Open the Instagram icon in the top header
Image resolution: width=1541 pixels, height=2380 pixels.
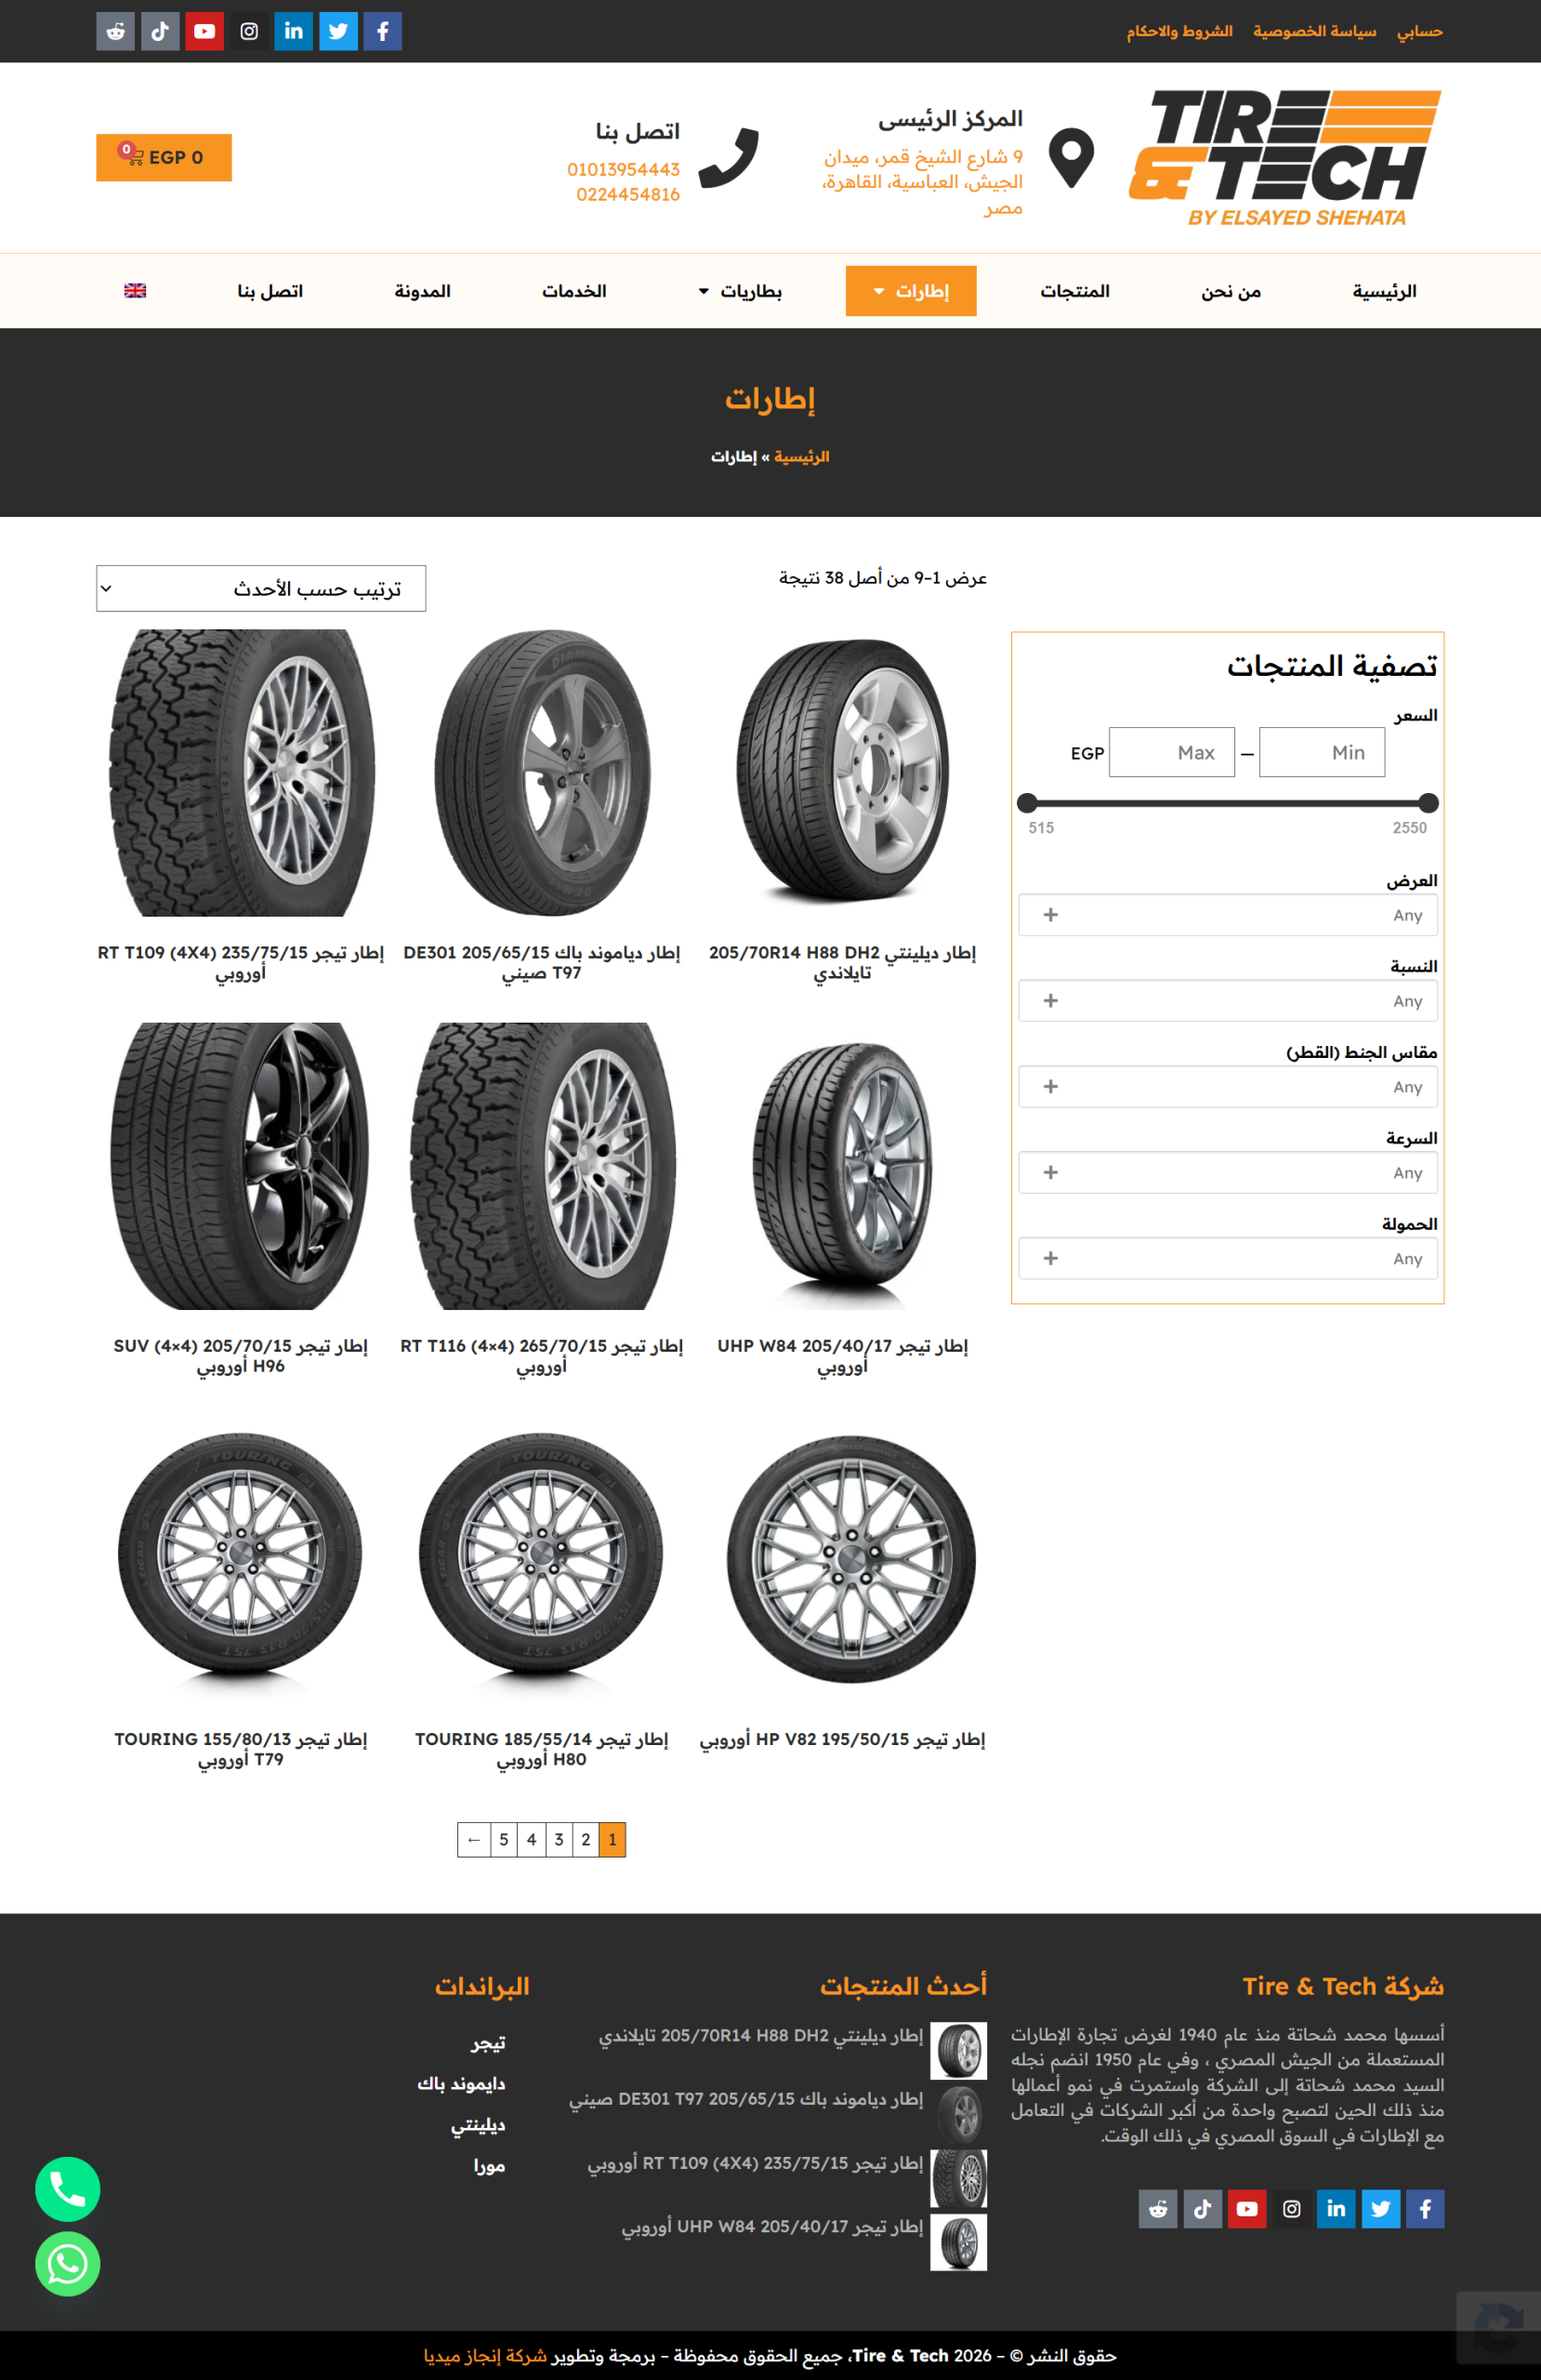(249, 31)
